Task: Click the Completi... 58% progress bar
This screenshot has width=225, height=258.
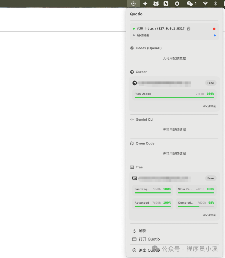Action: coord(196,206)
